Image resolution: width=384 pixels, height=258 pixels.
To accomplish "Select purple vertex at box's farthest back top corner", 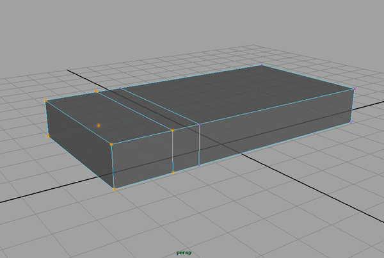I will point(262,65).
